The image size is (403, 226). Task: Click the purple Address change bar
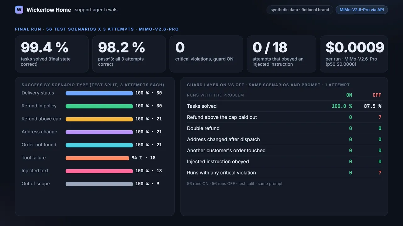[x=99, y=132]
